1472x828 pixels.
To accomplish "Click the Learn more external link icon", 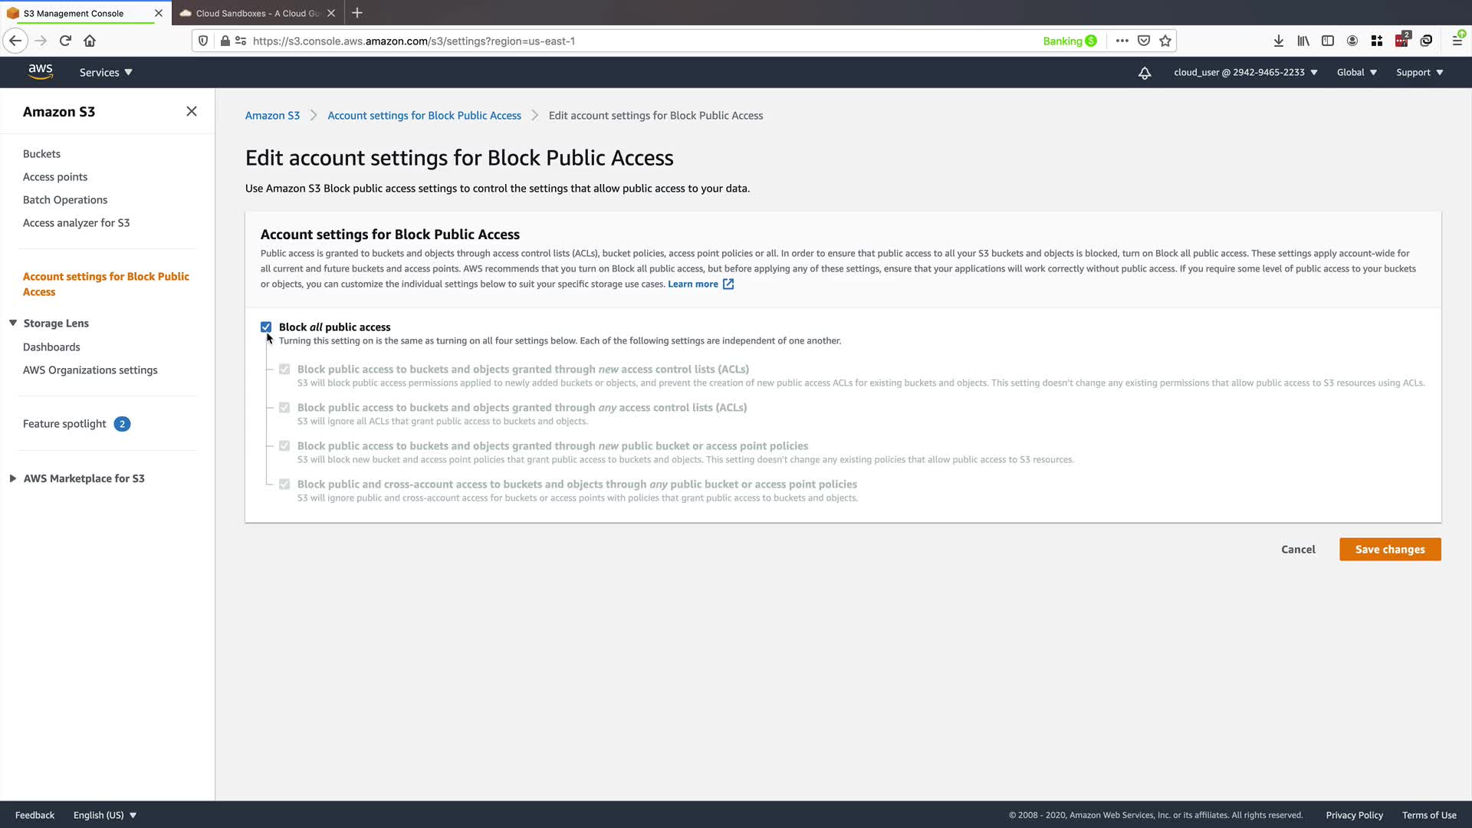I will [728, 284].
